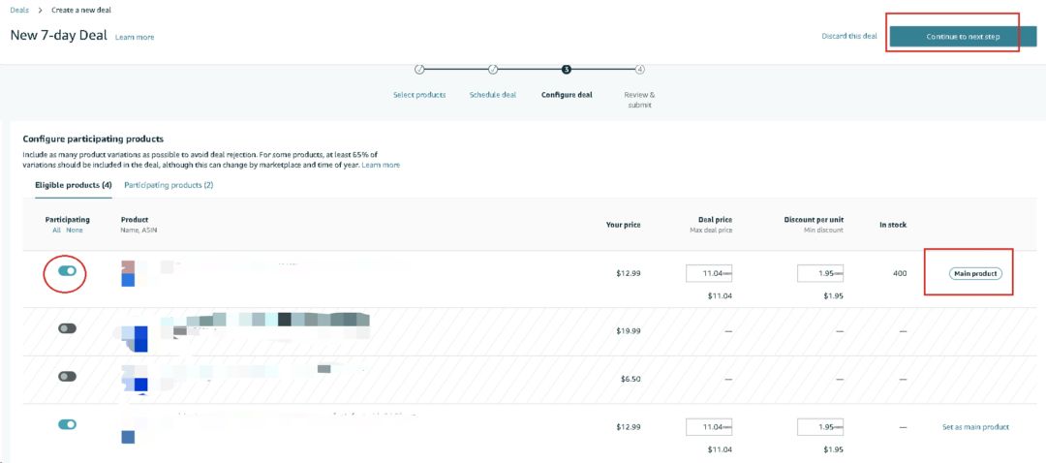Enable participation for the $19.99 product

coord(67,328)
